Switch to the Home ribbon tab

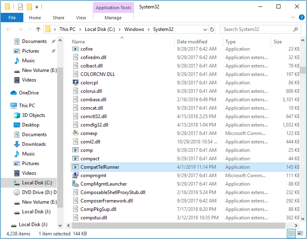(x=35, y=18)
